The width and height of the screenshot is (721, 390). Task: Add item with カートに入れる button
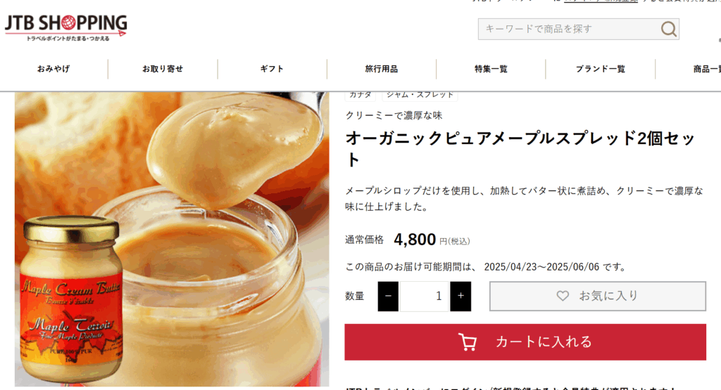(525, 342)
